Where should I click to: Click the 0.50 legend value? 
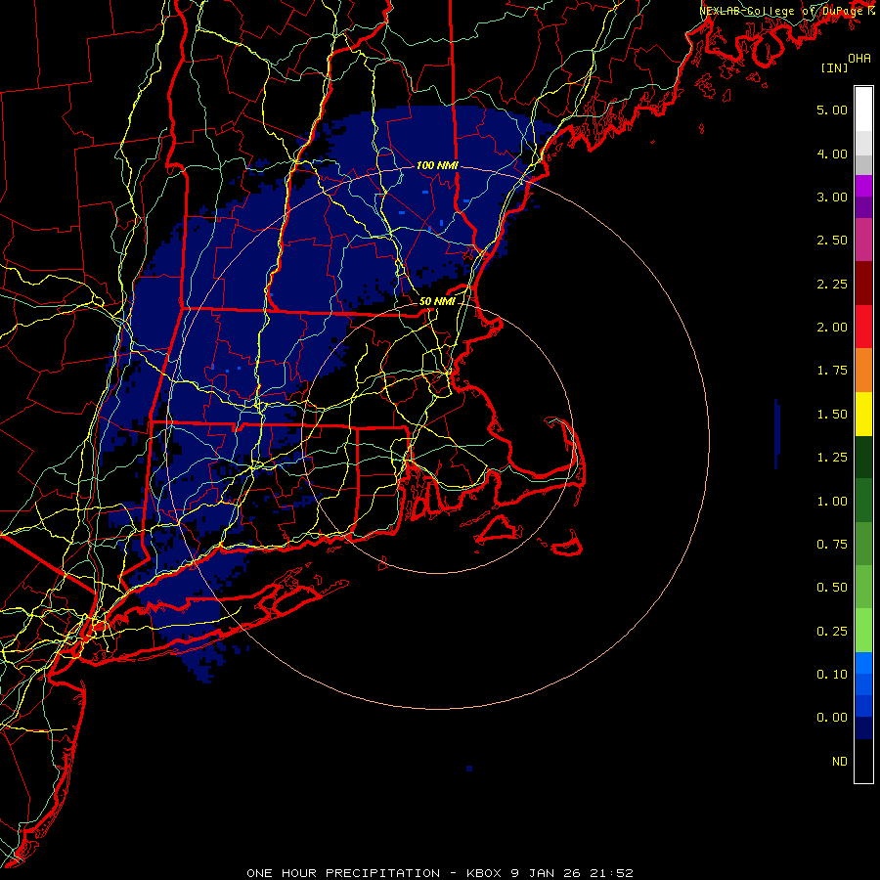[x=832, y=588]
